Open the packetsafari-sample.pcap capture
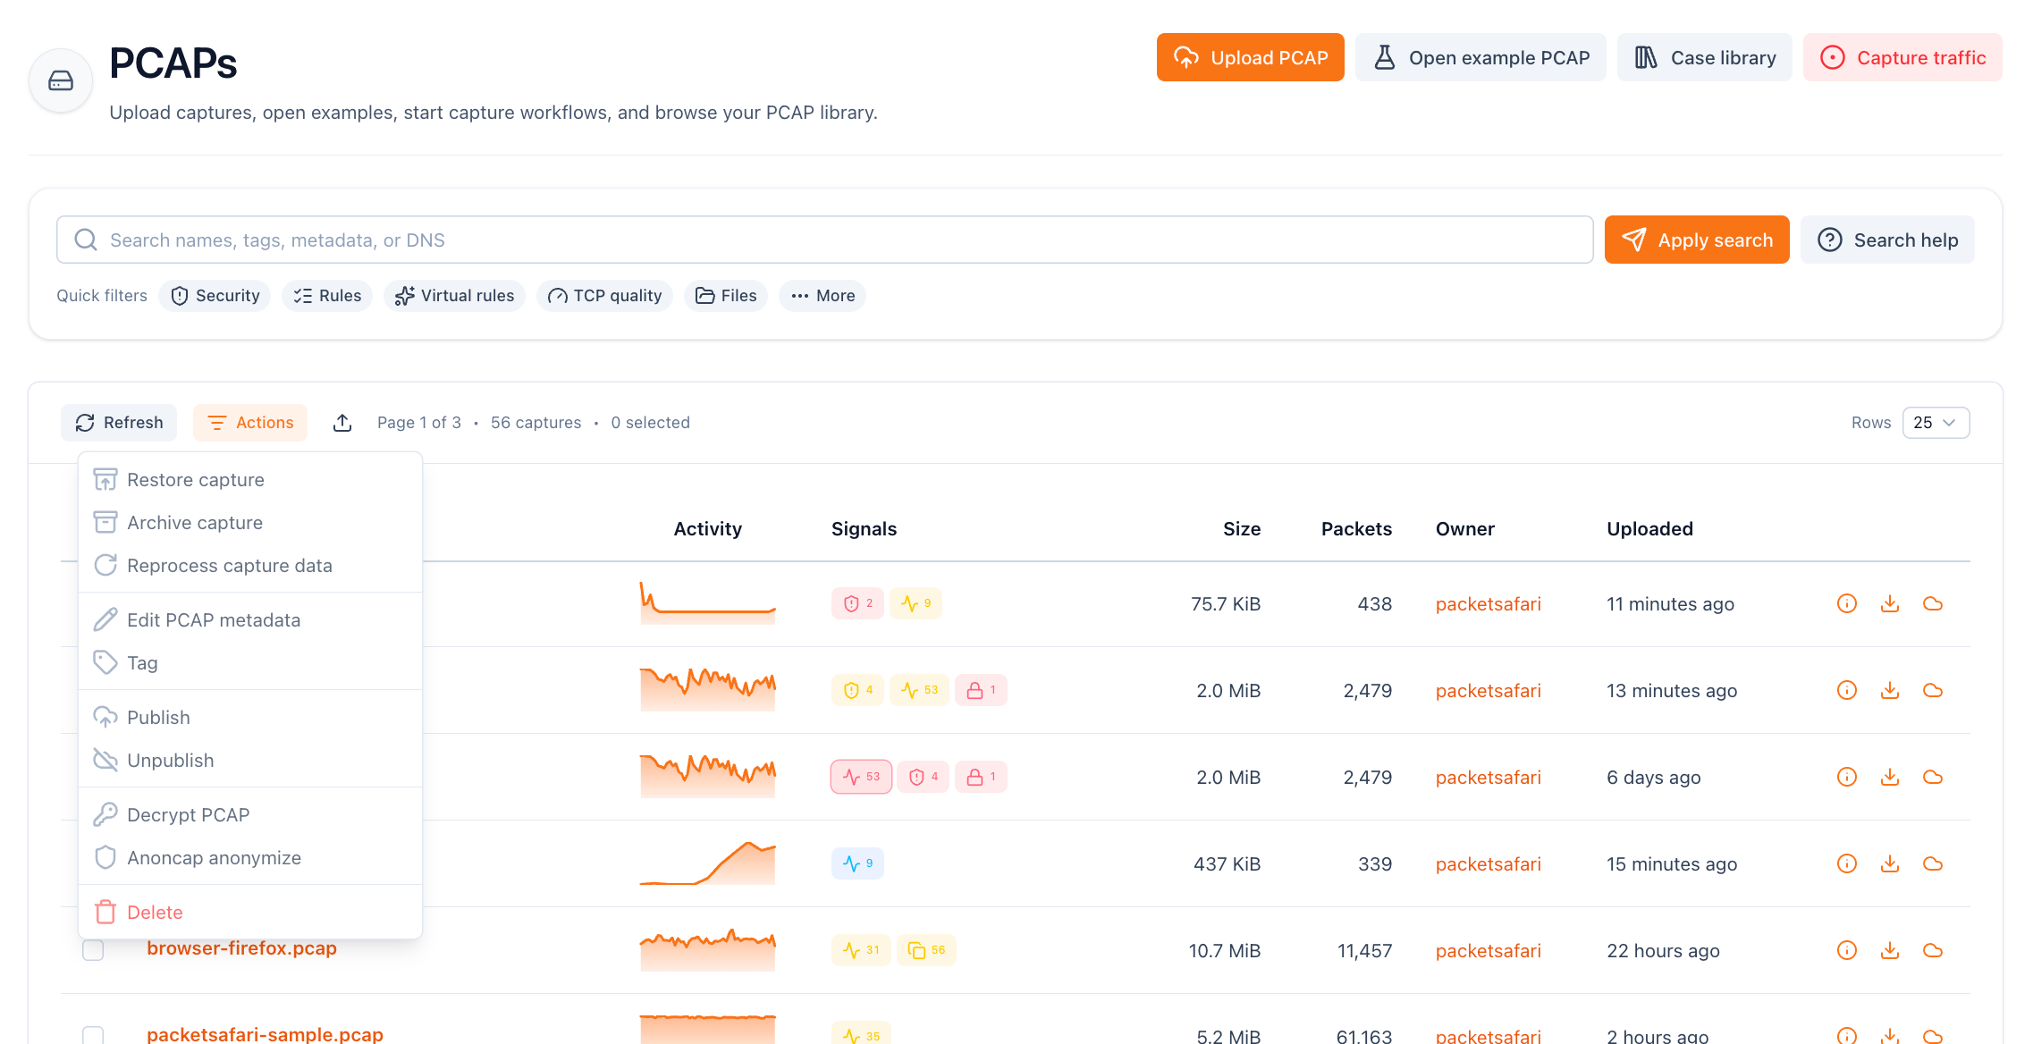2033x1044 pixels. point(265,1034)
